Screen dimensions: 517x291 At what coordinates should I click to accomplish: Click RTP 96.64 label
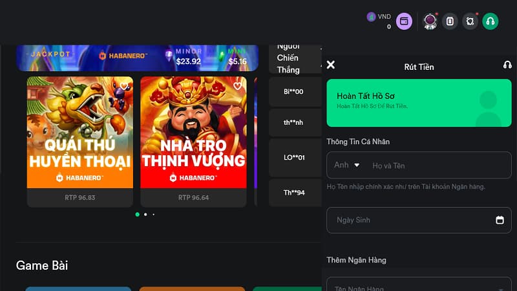(x=193, y=198)
